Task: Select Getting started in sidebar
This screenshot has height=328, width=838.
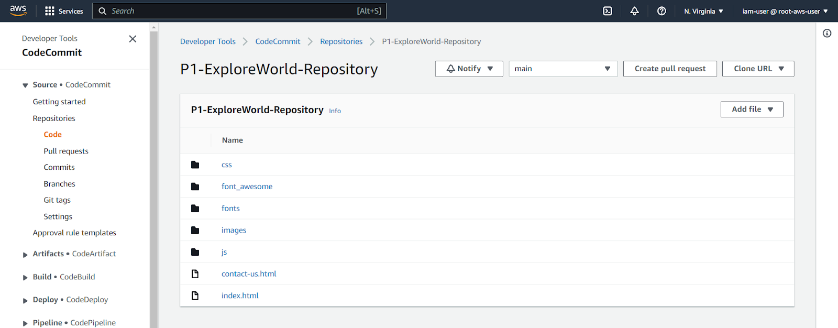Action: pyautogui.click(x=59, y=102)
